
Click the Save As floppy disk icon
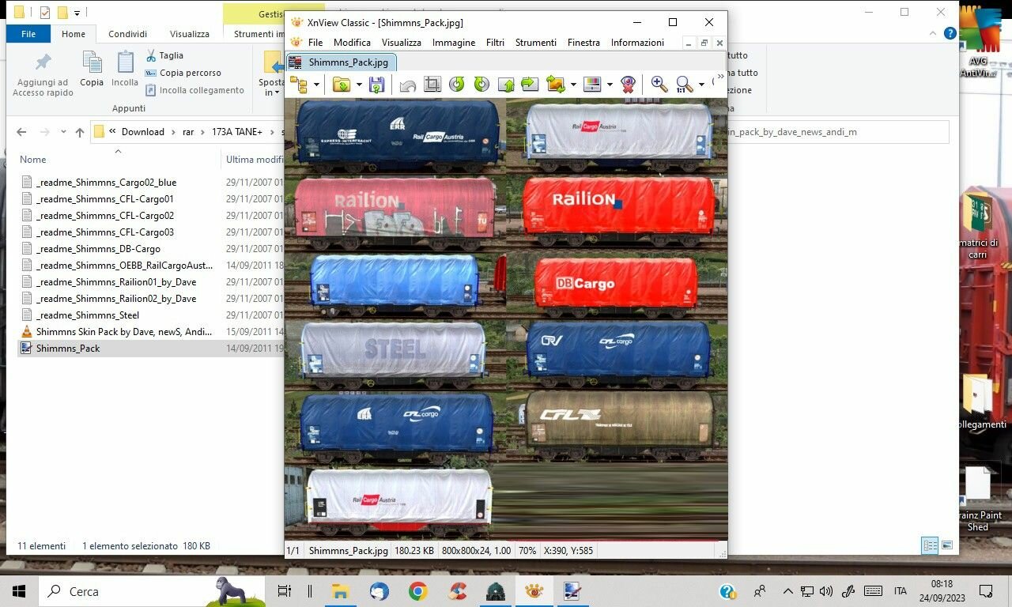coord(377,85)
